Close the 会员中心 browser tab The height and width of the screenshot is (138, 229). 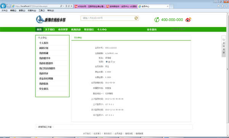tap(168, 6)
